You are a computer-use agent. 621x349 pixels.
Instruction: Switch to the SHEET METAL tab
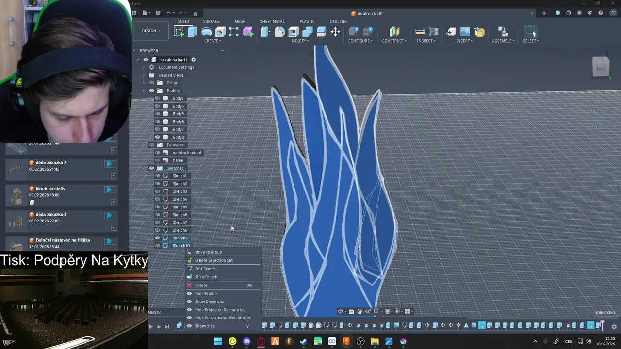pyautogui.click(x=272, y=21)
